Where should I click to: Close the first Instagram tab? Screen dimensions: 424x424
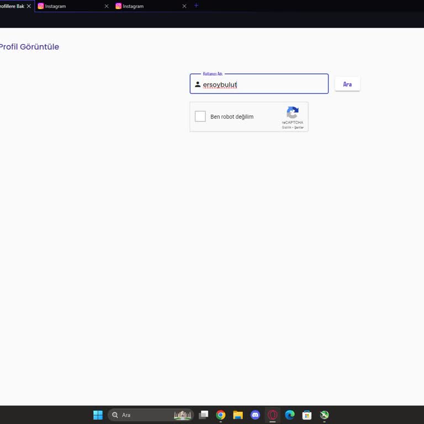pos(107,6)
